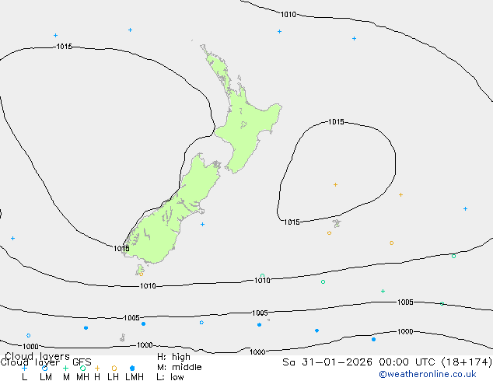Screen dimensions: 493x381
Task: Click the 'GFS' model label
Action: pos(82,362)
